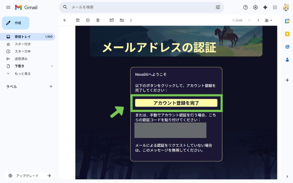
Task: Open the Help question mark icon
Action: tap(245, 7)
